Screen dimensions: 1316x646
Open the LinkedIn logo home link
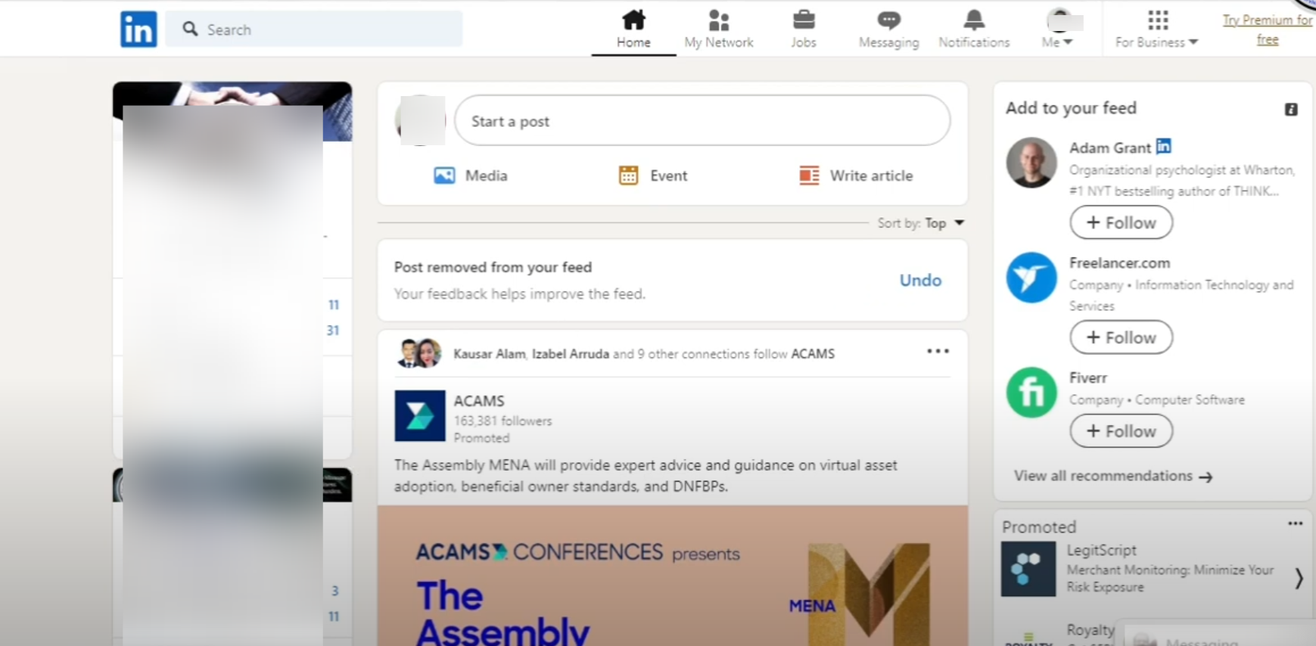coord(138,29)
